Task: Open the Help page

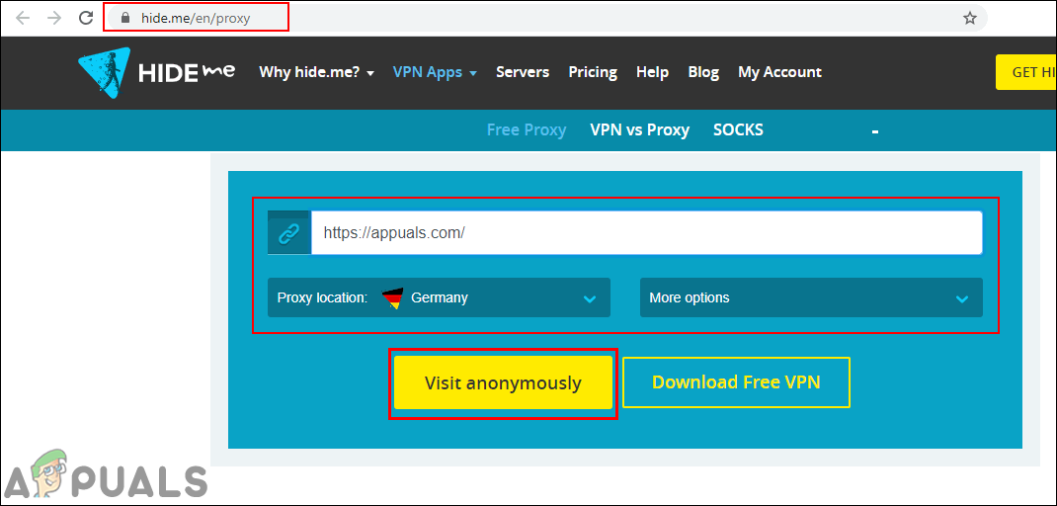Action: click(x=653, y=72)
